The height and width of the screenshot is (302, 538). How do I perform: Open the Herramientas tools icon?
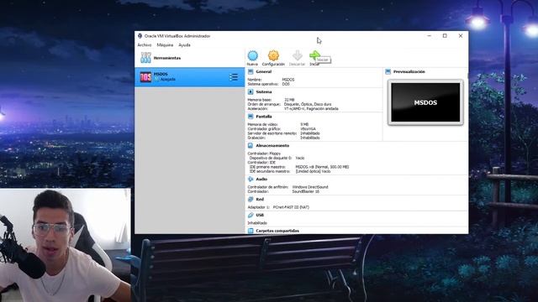tap(145, 58)
